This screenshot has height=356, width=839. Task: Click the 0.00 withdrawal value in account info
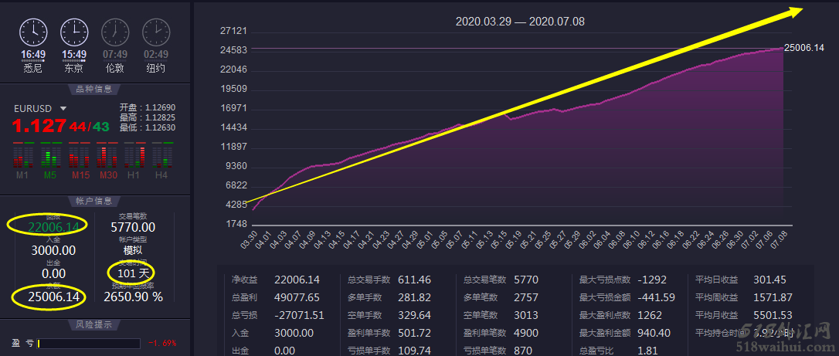pos(53,273)
